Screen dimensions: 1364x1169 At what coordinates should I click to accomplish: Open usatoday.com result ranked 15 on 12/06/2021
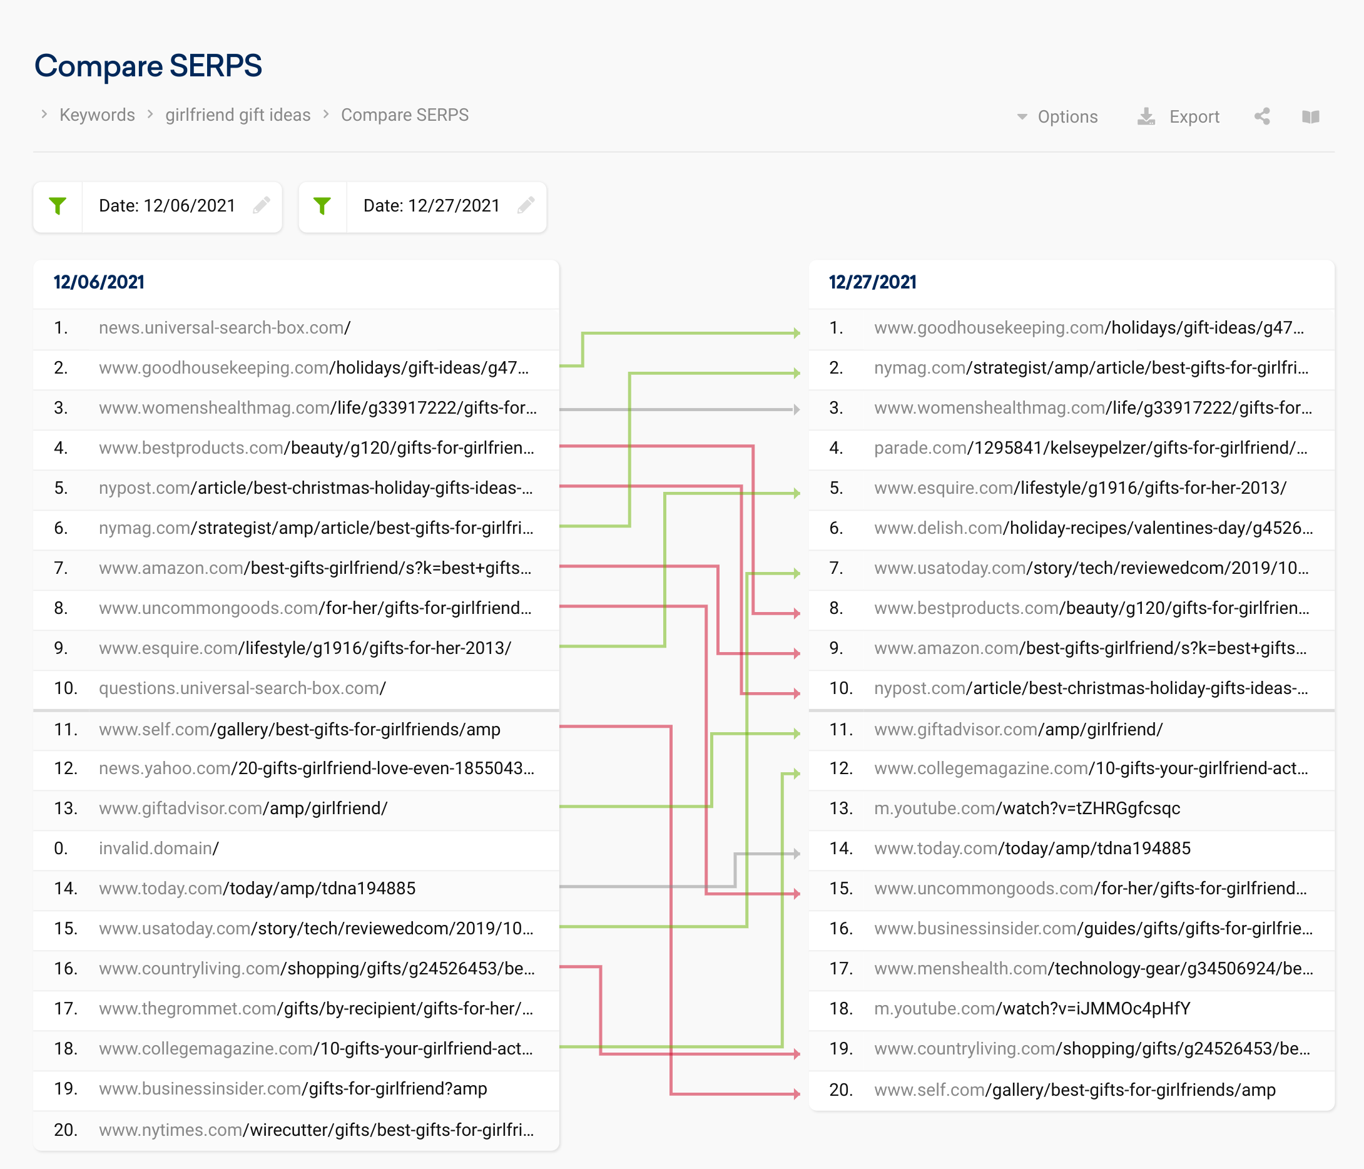[316, 929]
